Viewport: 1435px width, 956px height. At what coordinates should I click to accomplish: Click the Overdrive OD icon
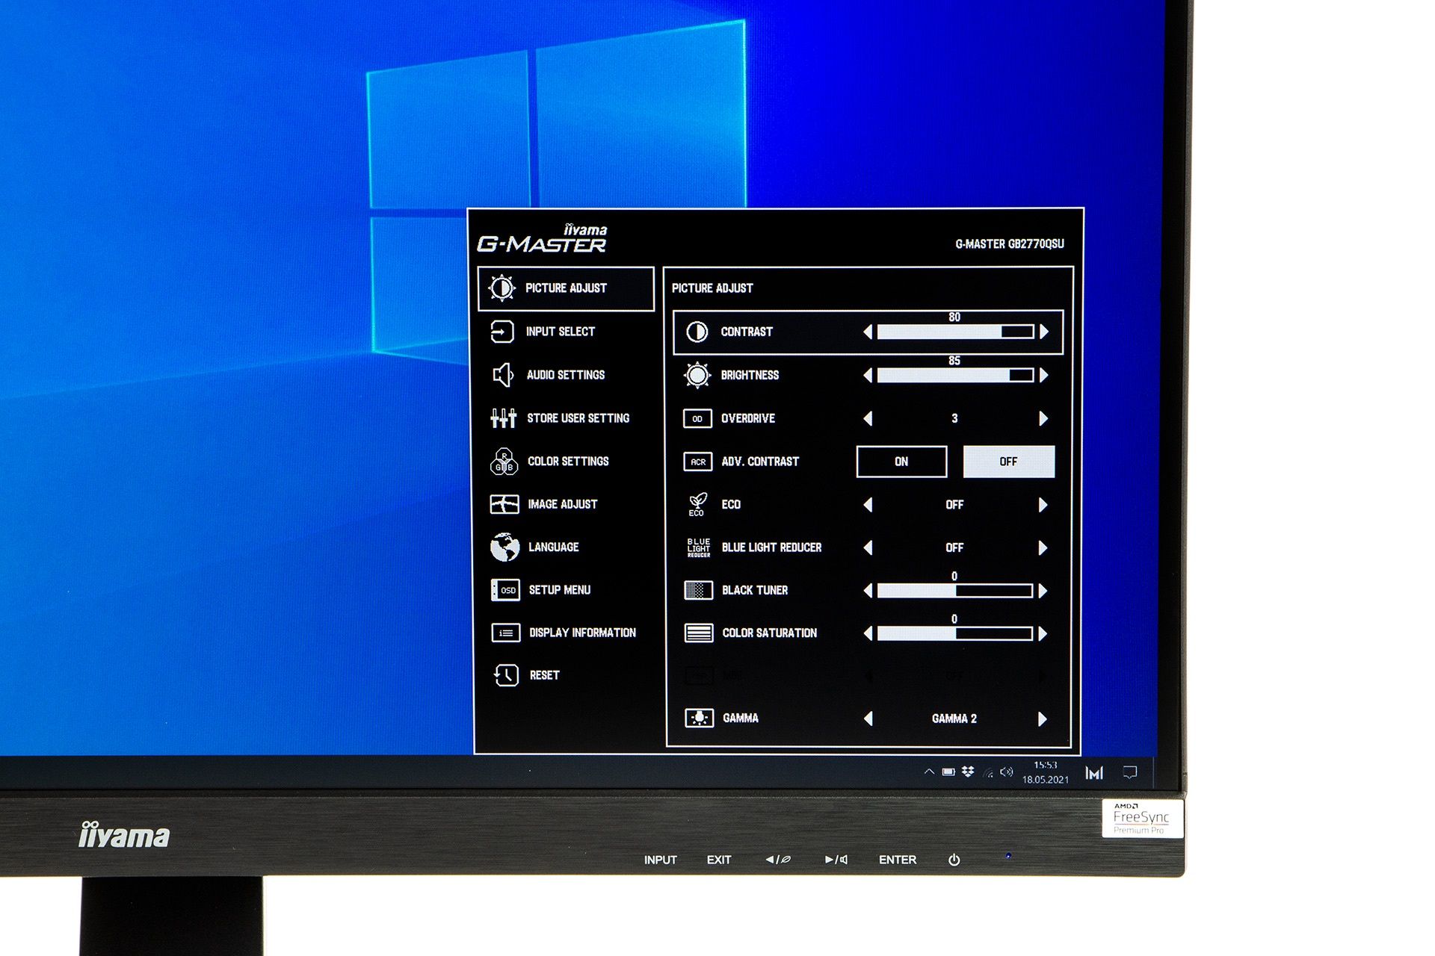[x=697, y=418]
